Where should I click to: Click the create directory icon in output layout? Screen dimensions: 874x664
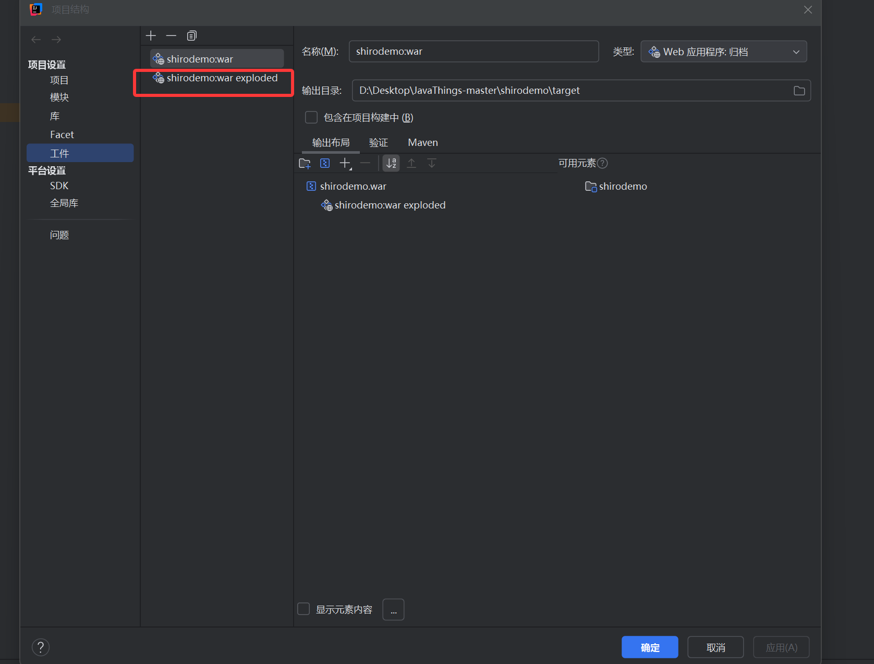305,164
